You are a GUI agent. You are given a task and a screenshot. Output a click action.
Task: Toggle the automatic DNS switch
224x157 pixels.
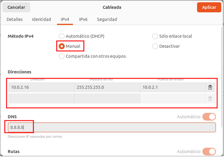[x=209, y=117]
